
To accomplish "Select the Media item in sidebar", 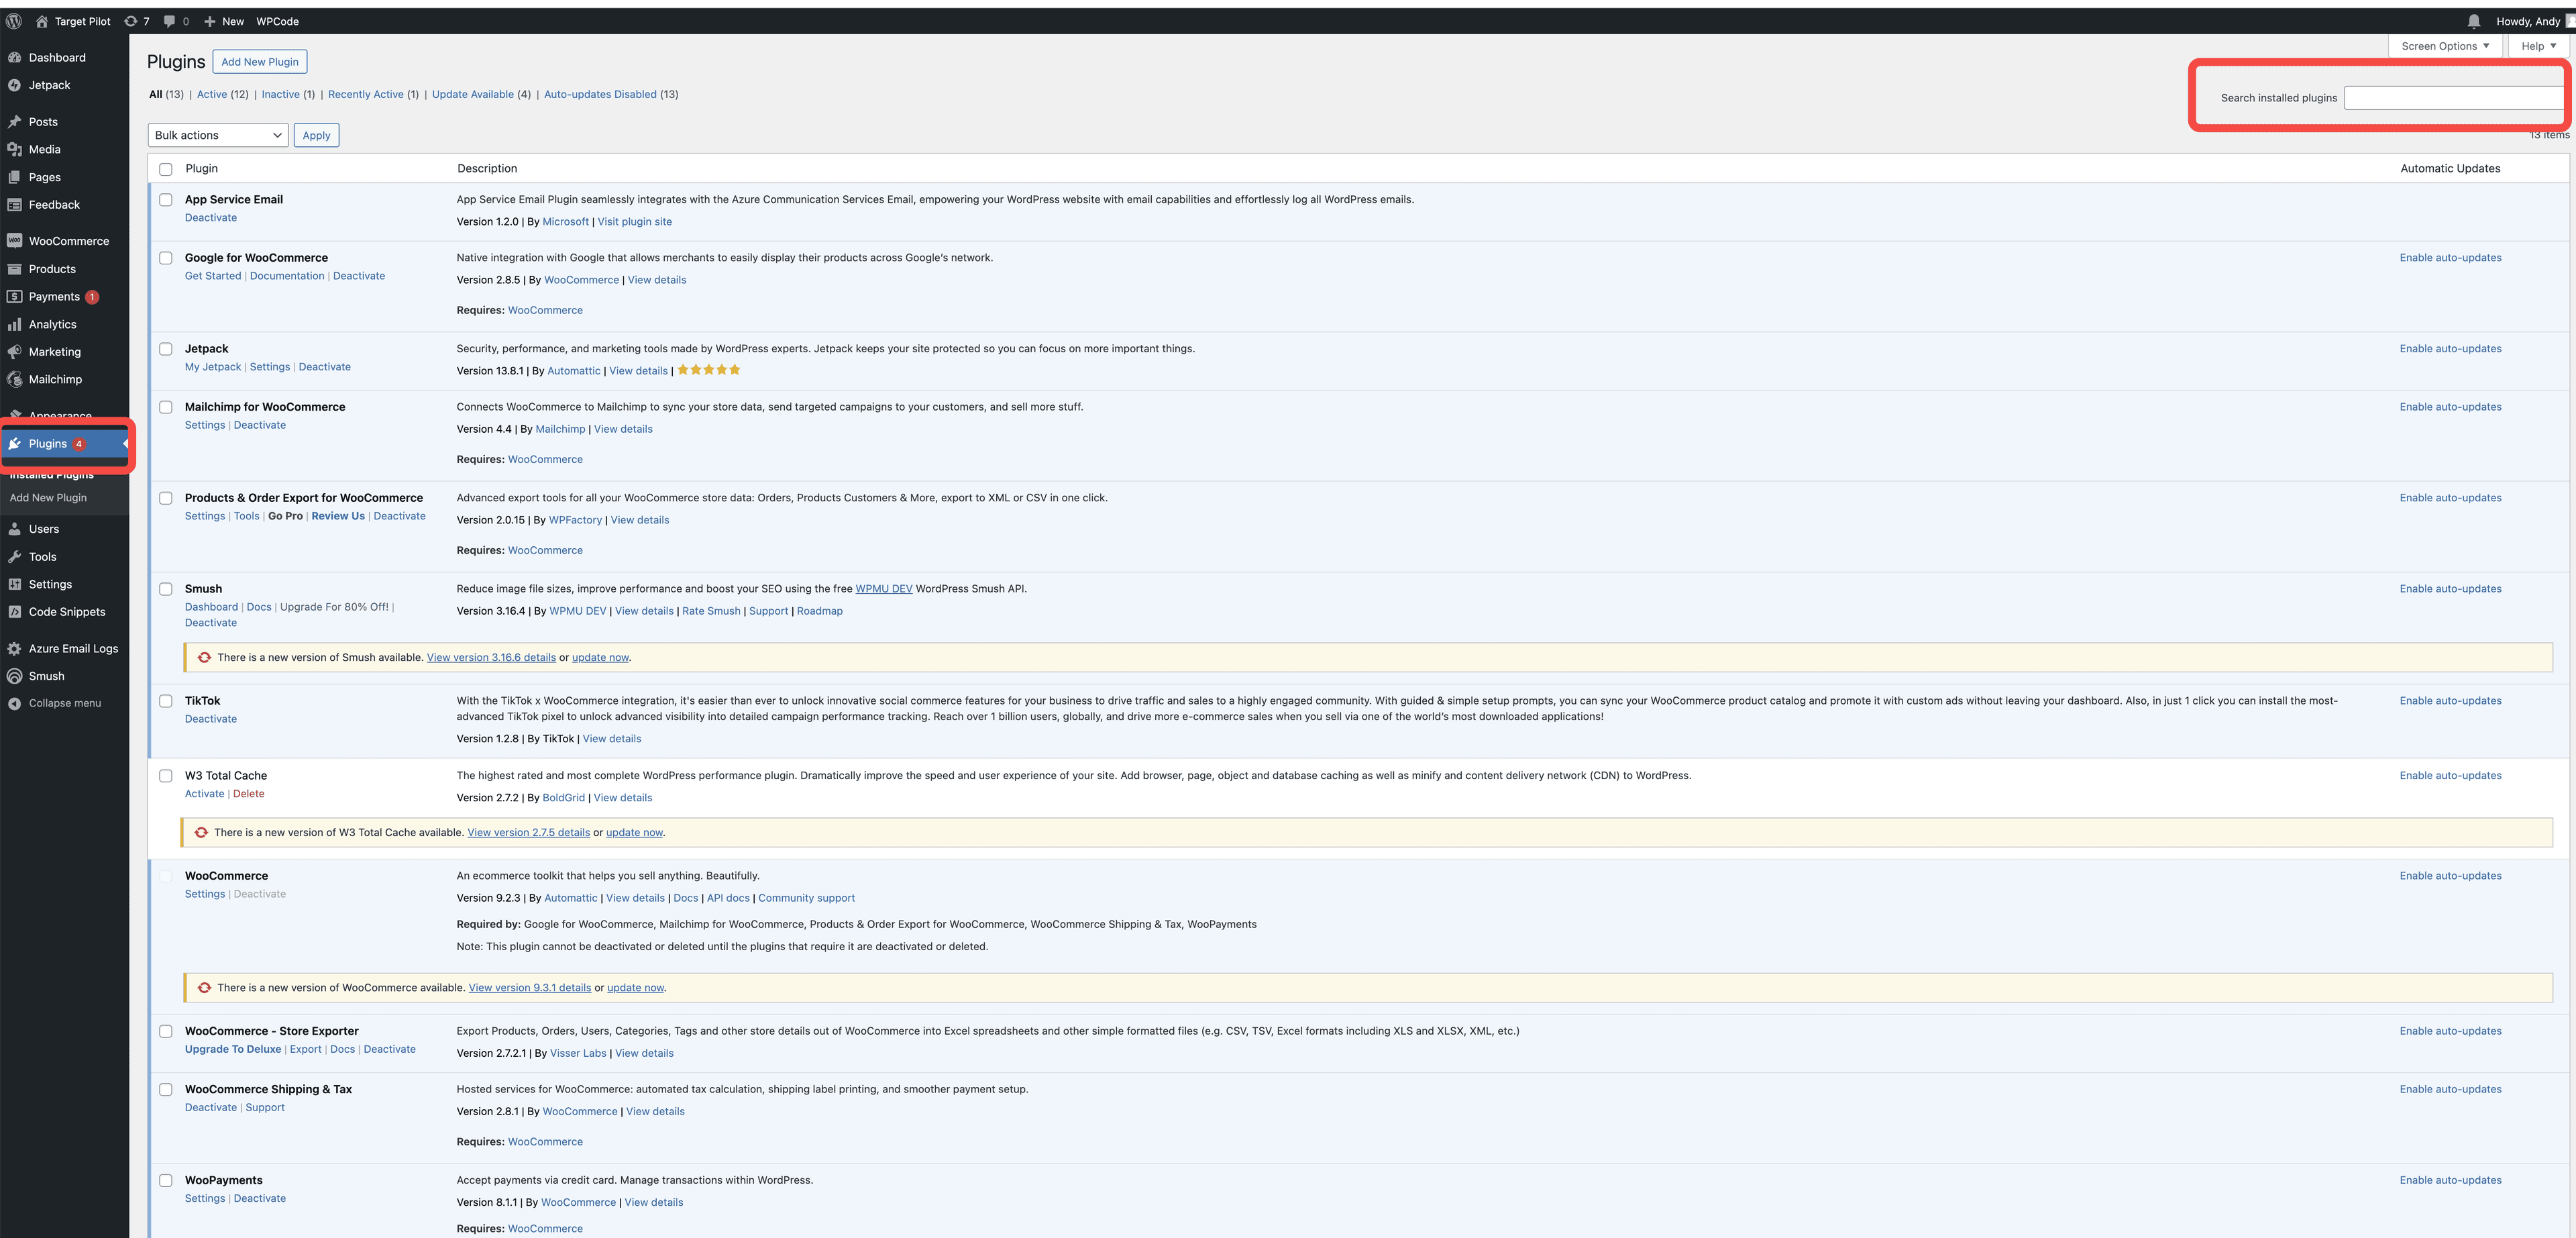I will (x=44, y=148).
